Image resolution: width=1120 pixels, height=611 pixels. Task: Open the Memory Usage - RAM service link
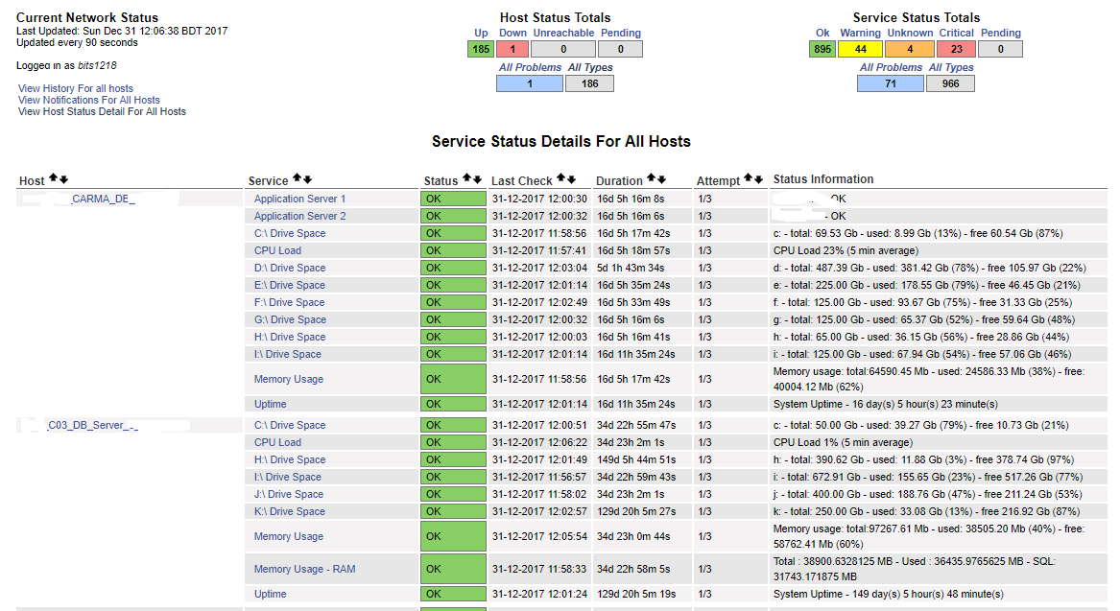pos(305,569)
